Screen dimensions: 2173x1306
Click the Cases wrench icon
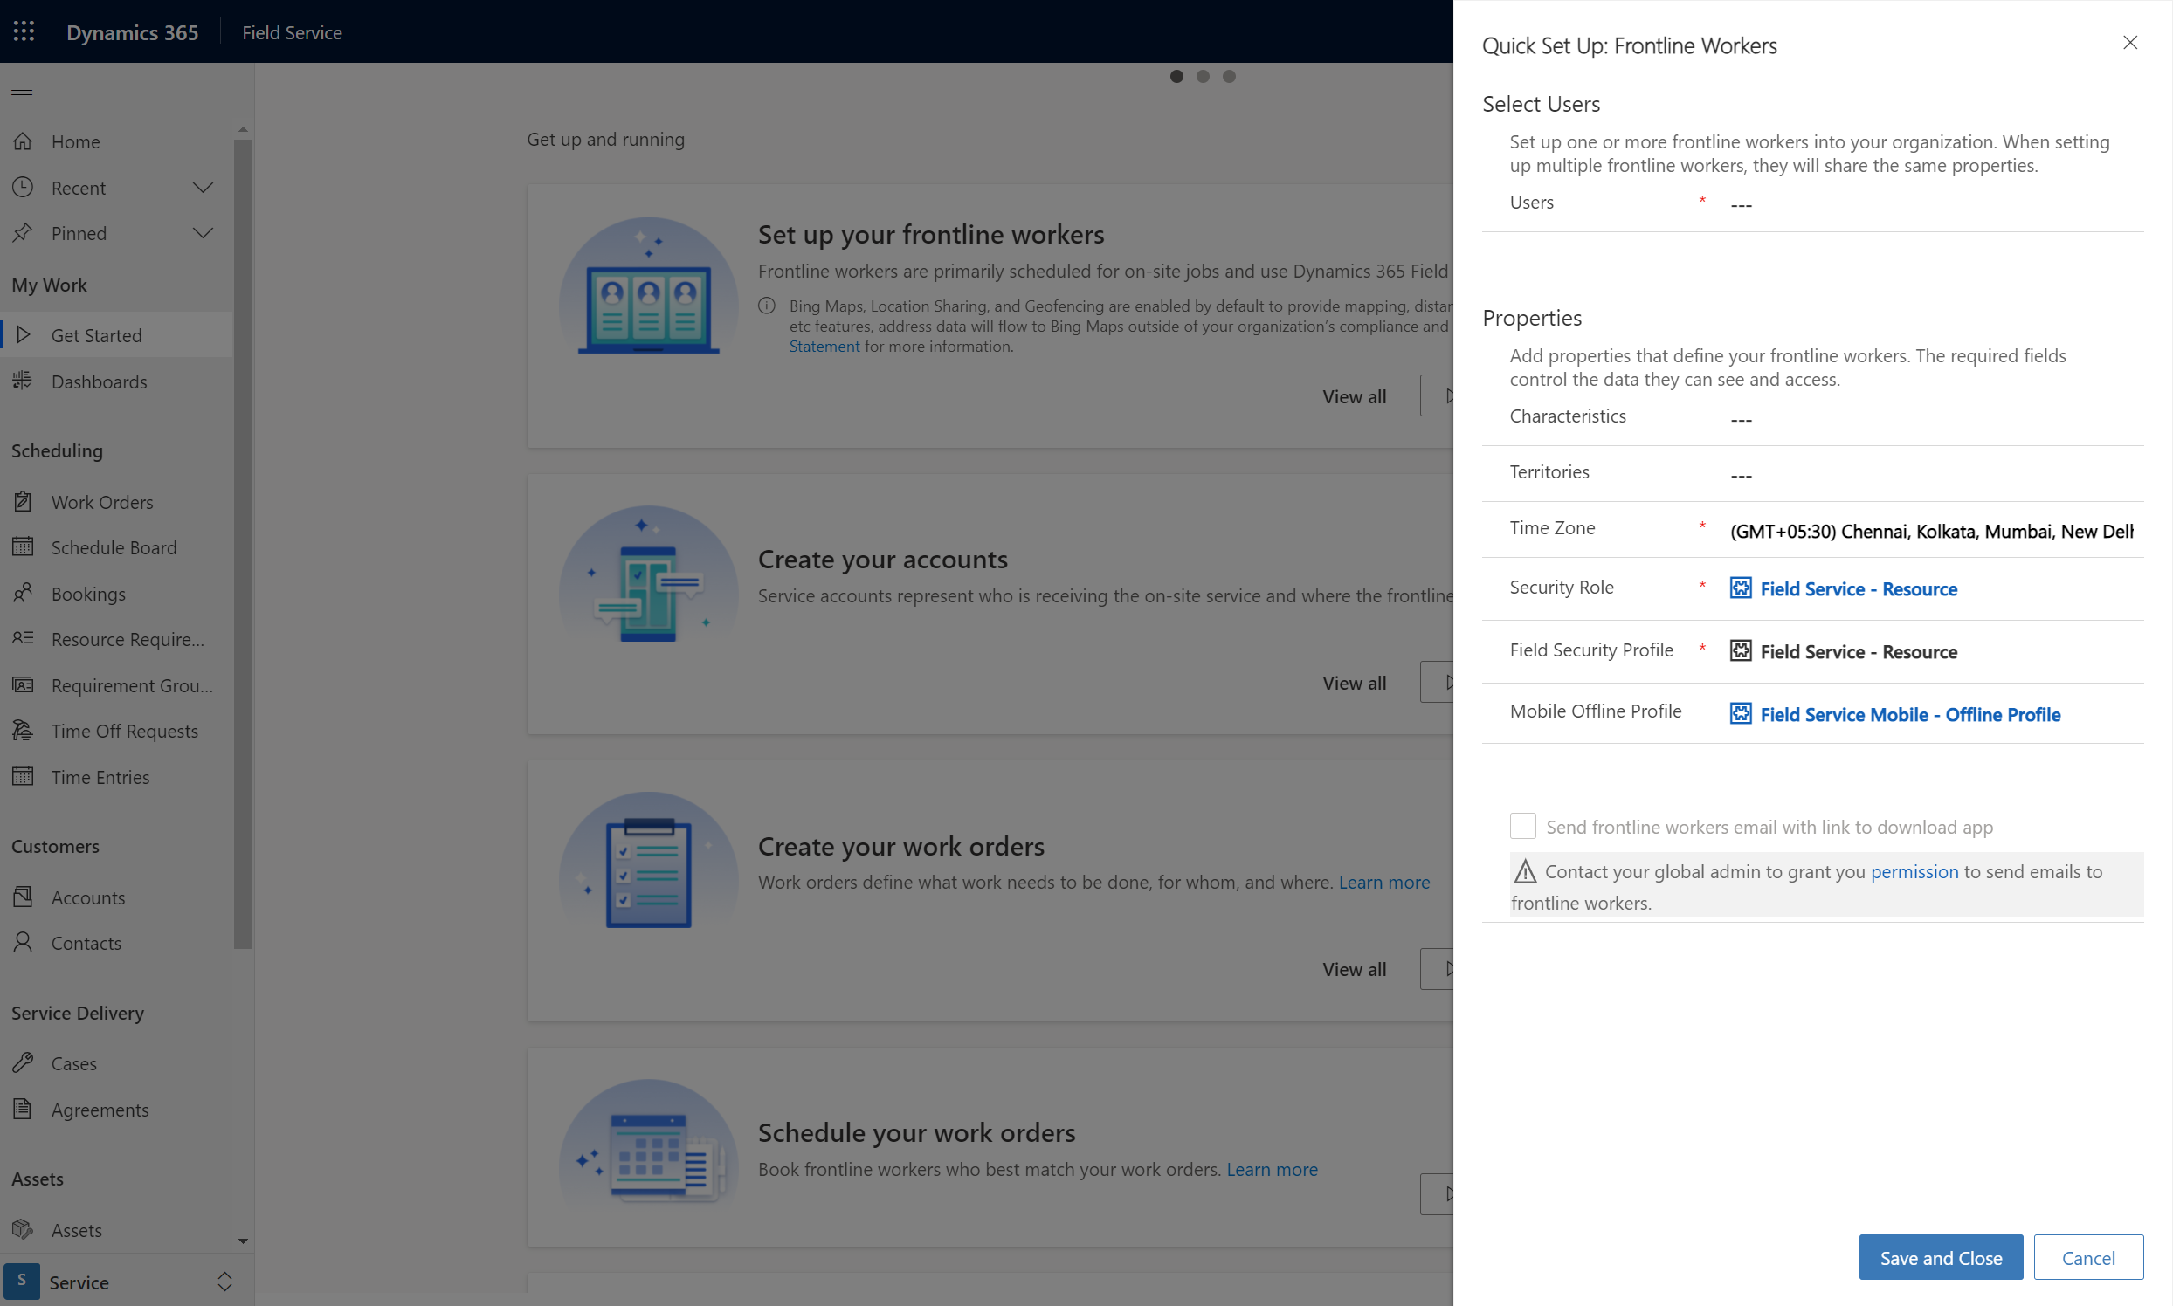(x=23, y=1062)
